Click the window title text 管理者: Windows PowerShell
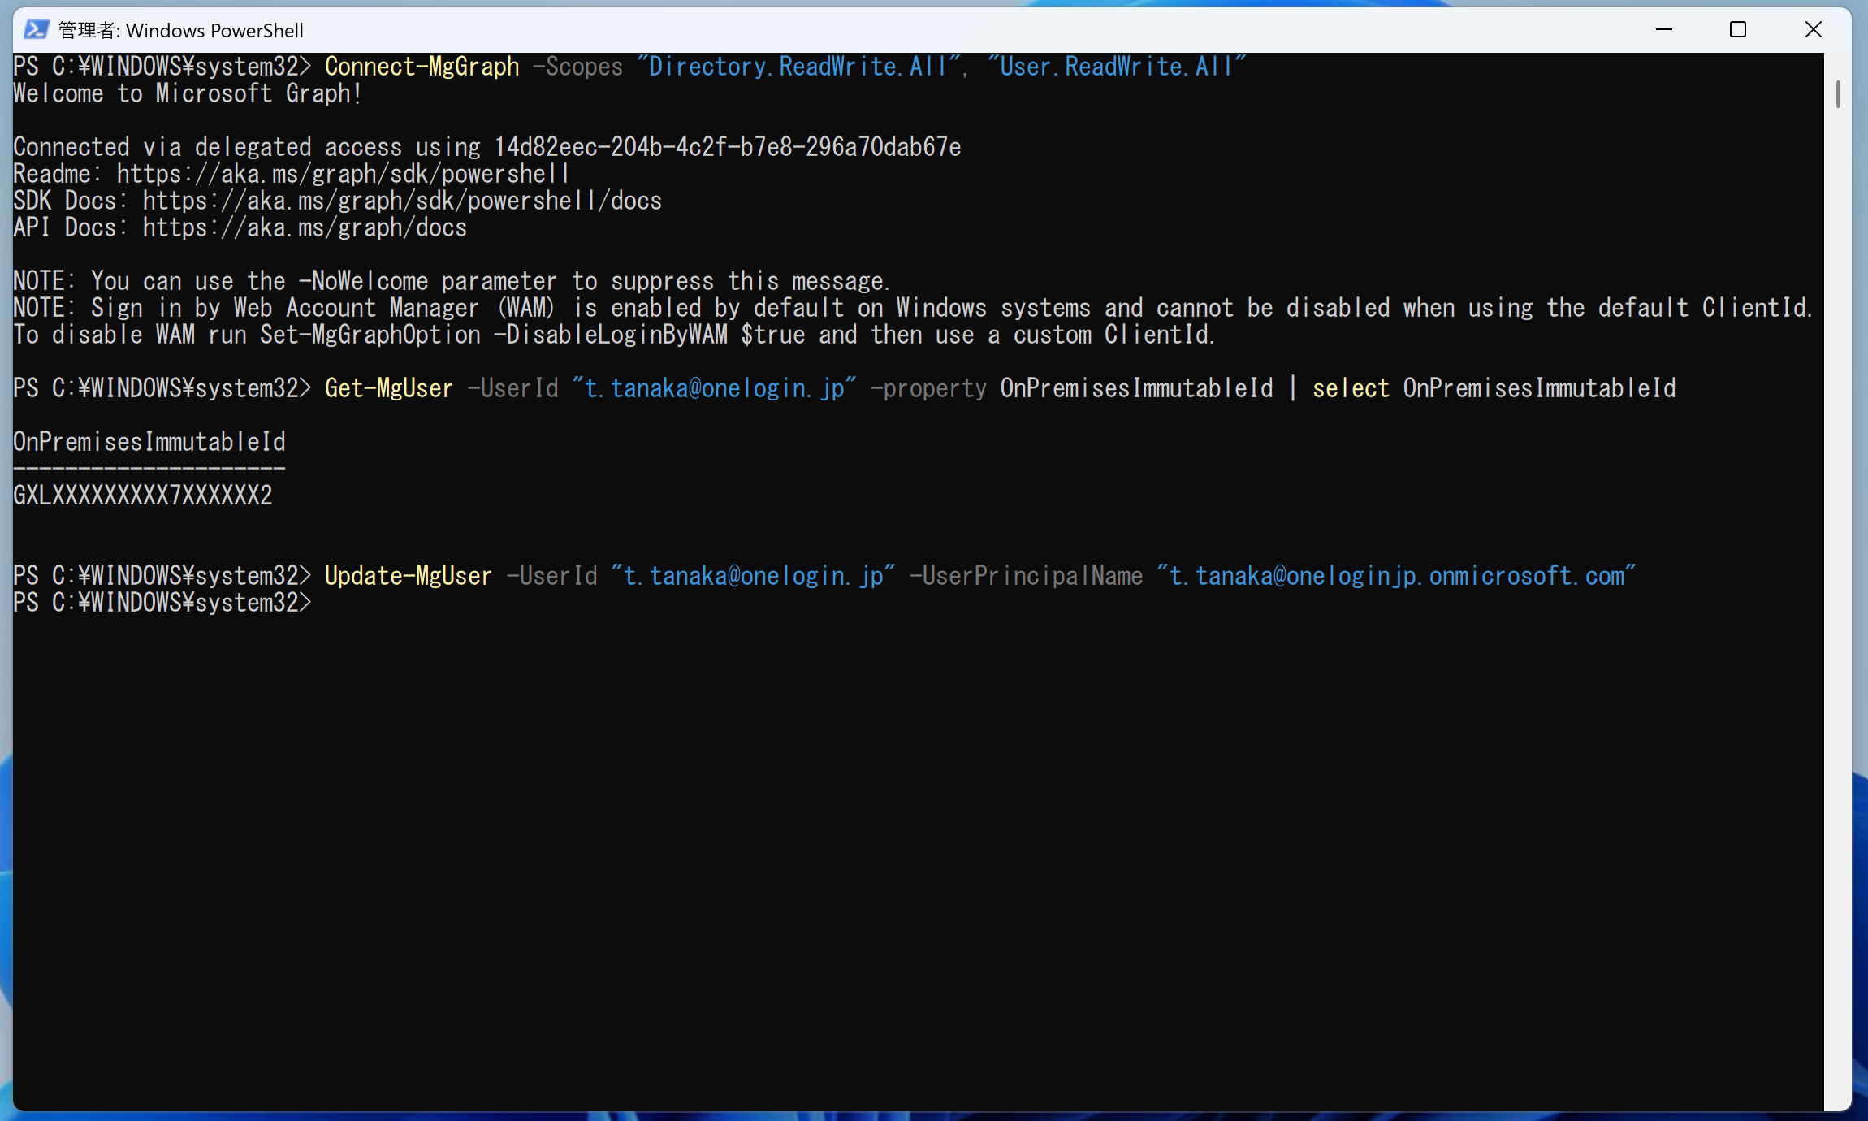Viewport: 1868px width, 1121px height. coord(181,31)
